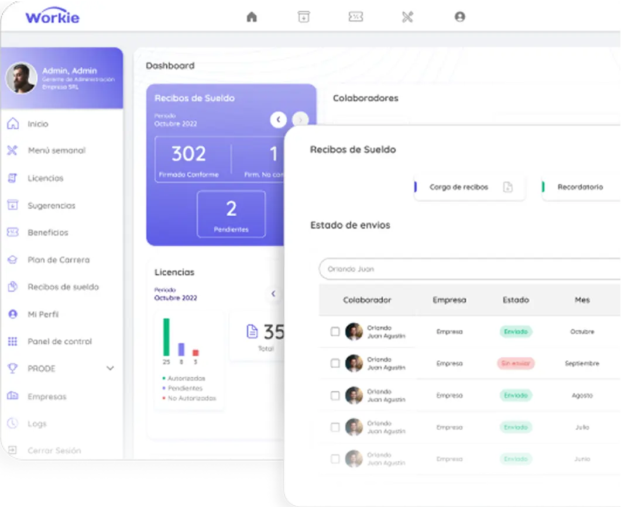The image size is (621, 507).
Task: Open the profile icon in the top navigation
Action: pos(460,16)
